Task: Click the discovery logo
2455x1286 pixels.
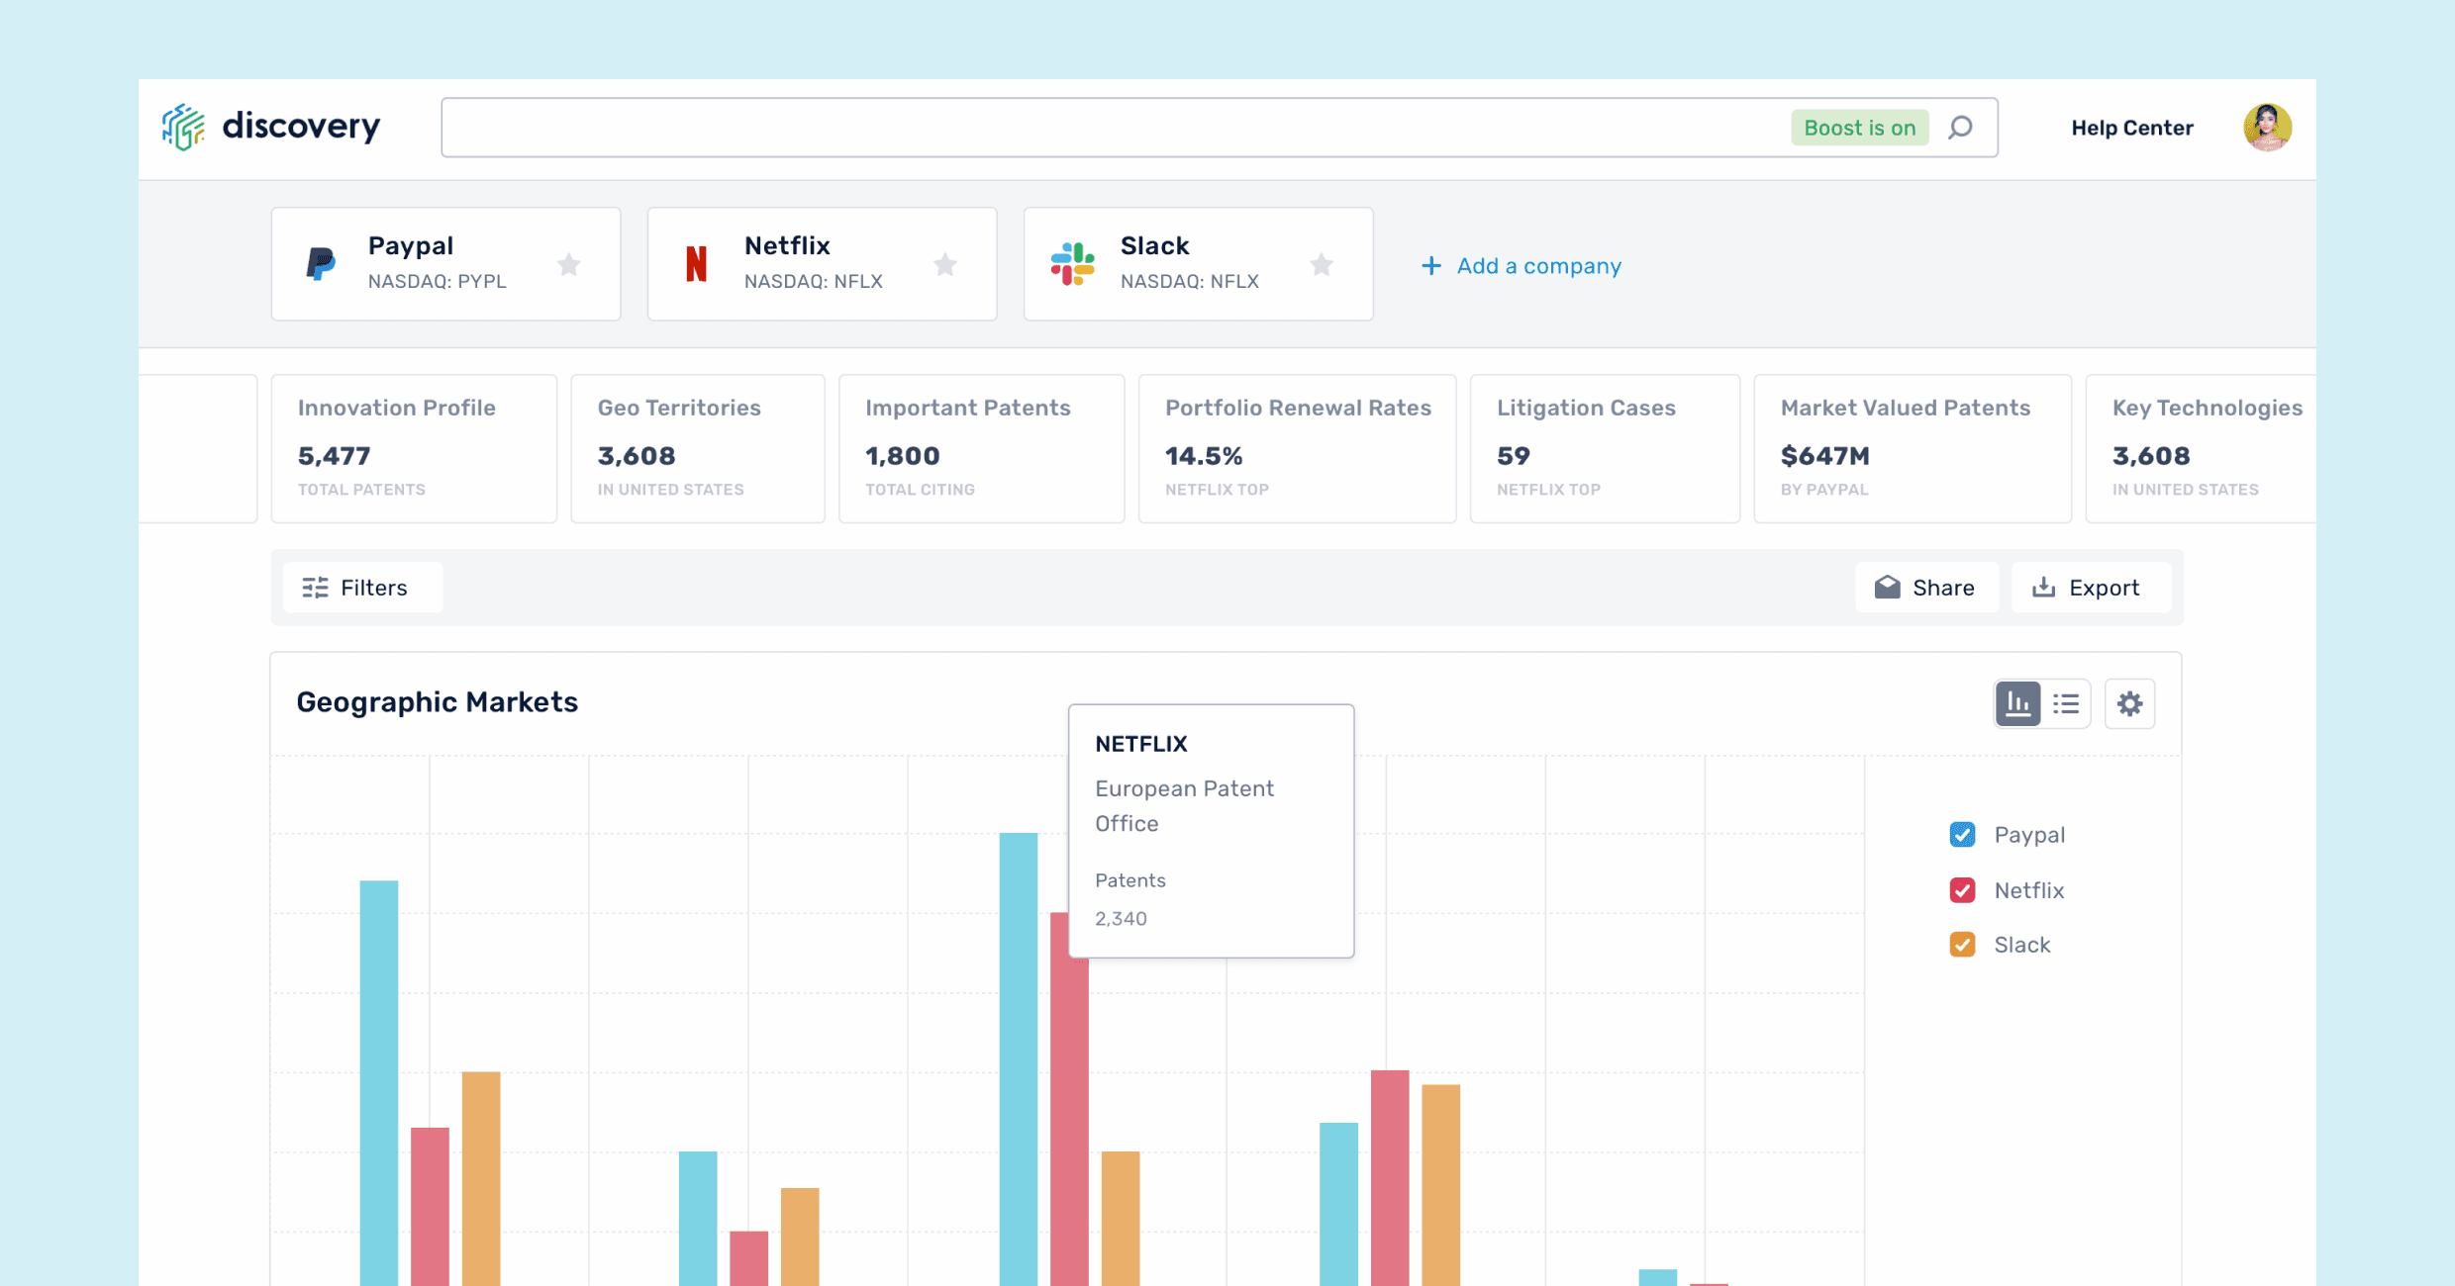Action: click(271, 127)
